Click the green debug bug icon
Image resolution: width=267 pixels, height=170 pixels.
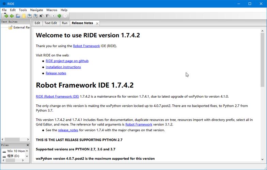point(59,16)
